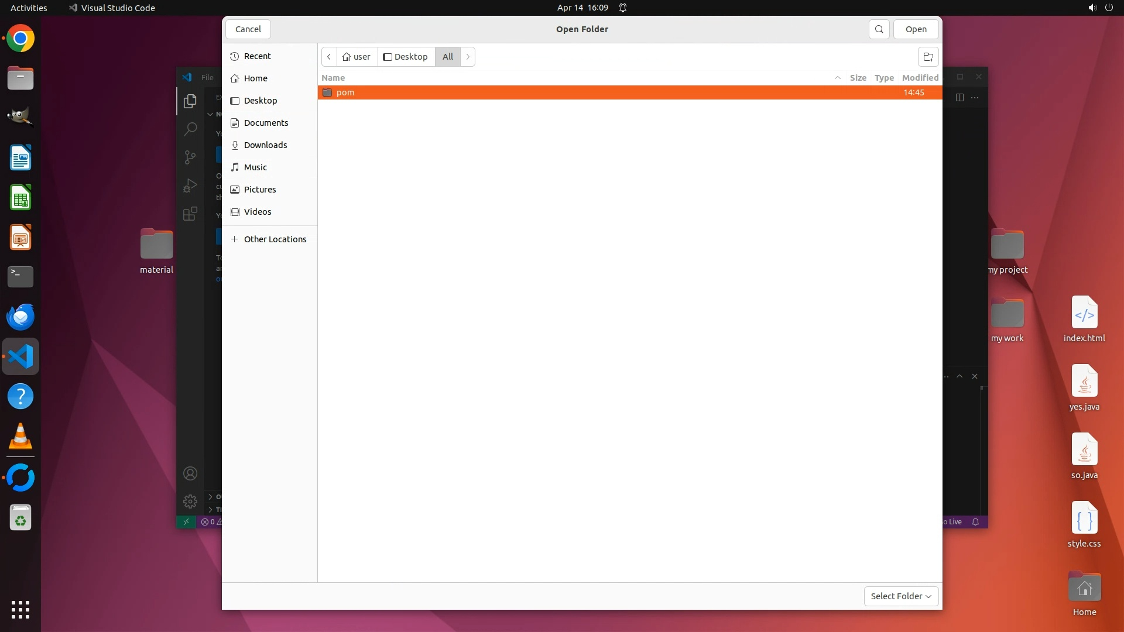Open the Source Control view icon

pyautogui.click(x=190, y=157)
